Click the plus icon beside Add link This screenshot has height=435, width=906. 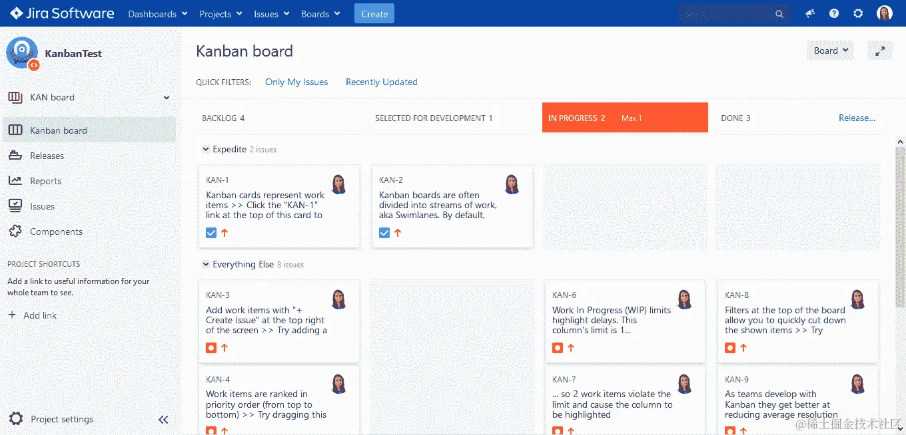(x=12, y=315)
